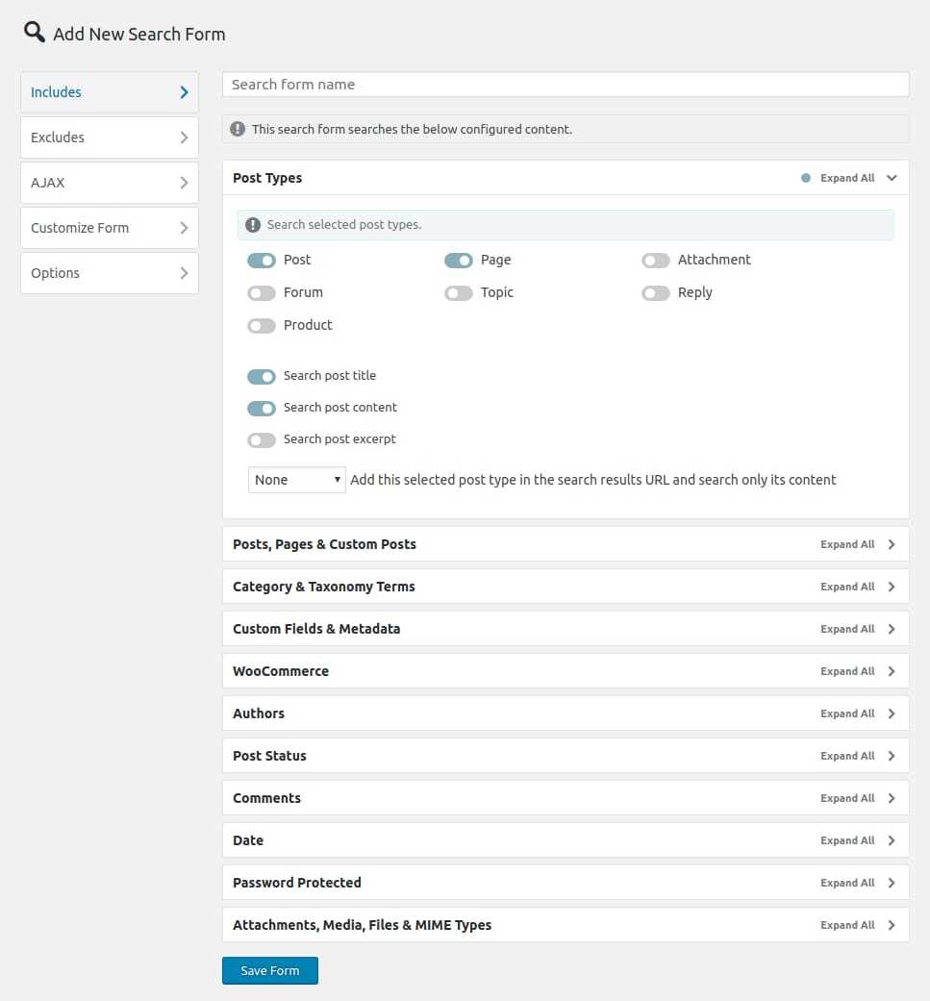Click the search magnifier icon in header
The width and height of the screenshot is (930, 1001).
pos(34,32)
